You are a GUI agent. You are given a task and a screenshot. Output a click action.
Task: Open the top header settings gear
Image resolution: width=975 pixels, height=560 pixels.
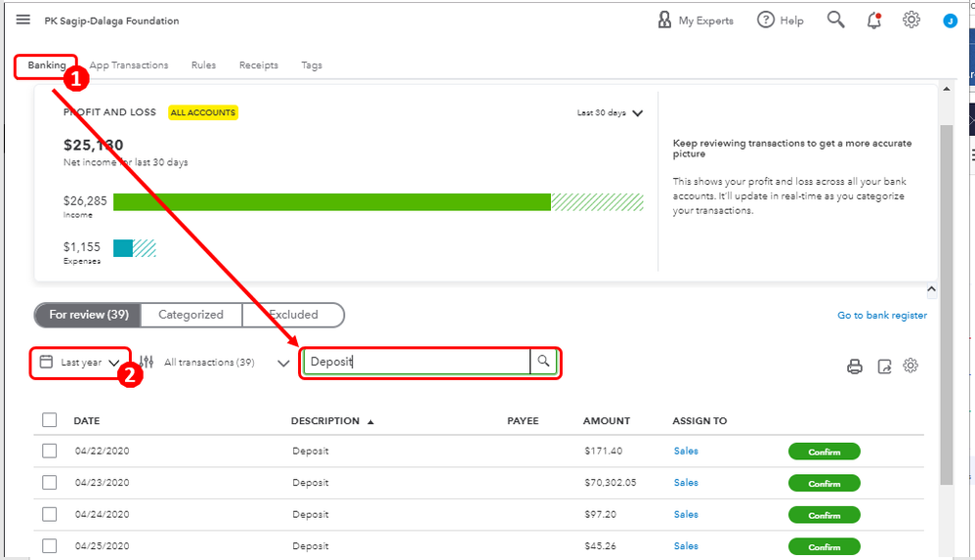click(x=911, y=20)
